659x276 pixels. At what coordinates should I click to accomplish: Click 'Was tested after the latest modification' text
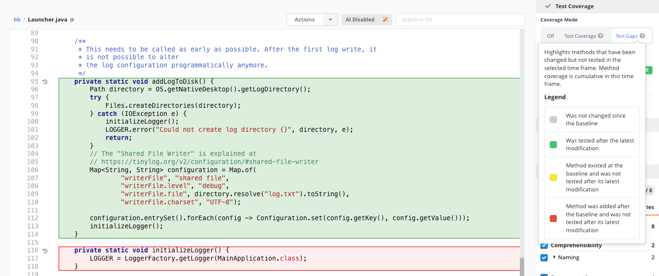(600, 145)
